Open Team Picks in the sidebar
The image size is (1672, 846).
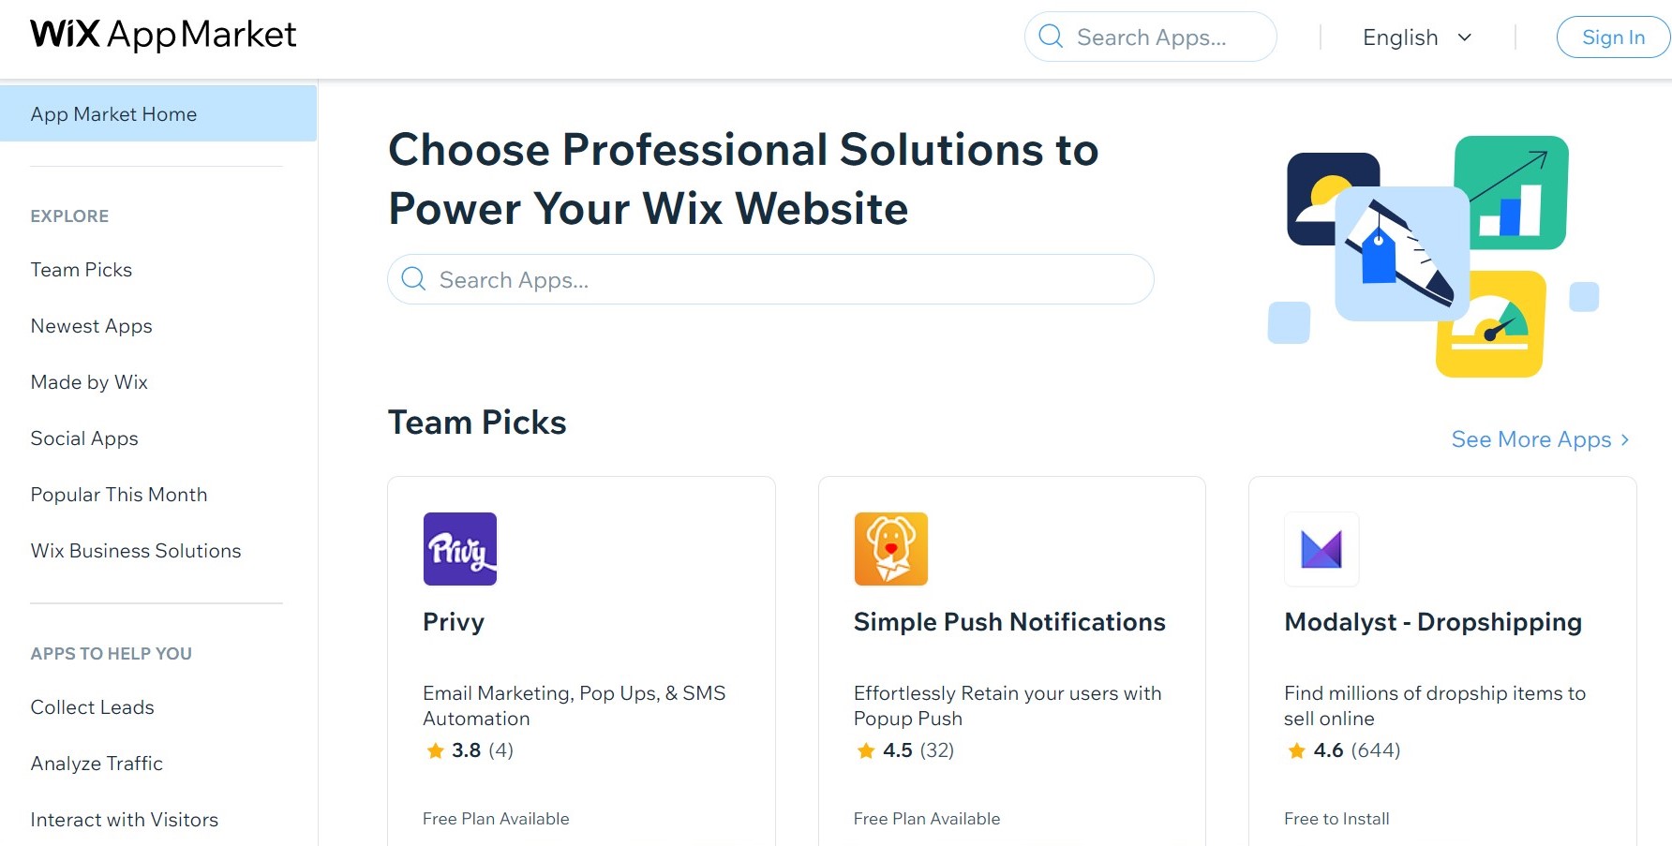point(82,270)
